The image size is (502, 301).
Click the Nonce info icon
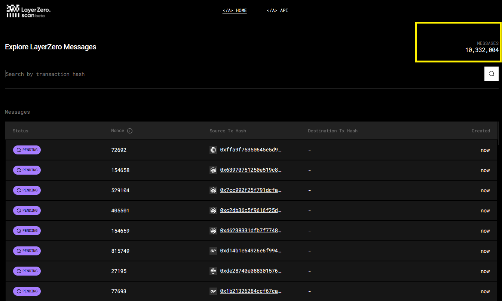tap(130, 131)
